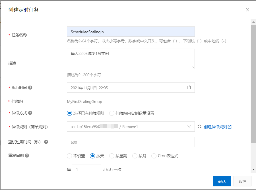Viewport: 256px width, 190px height.
Task: Click the 创建定时任务 dialog title
Action: tap(24, 10)
